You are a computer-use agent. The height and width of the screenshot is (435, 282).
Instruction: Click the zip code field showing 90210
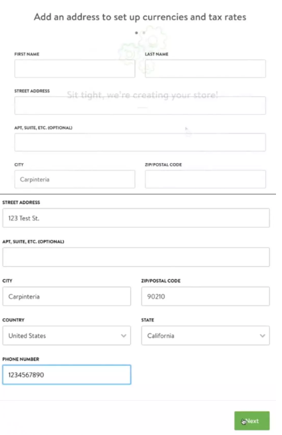(x=205, y=296)
